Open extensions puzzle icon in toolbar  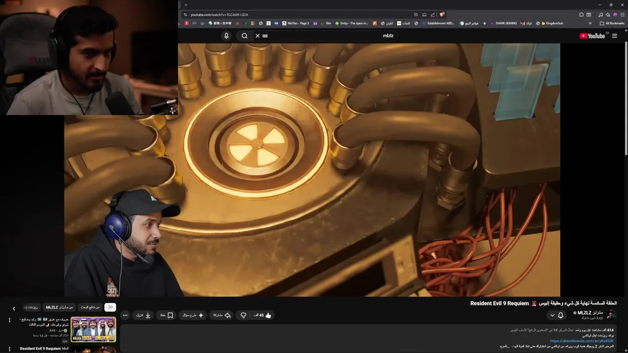tap(581, 15)
